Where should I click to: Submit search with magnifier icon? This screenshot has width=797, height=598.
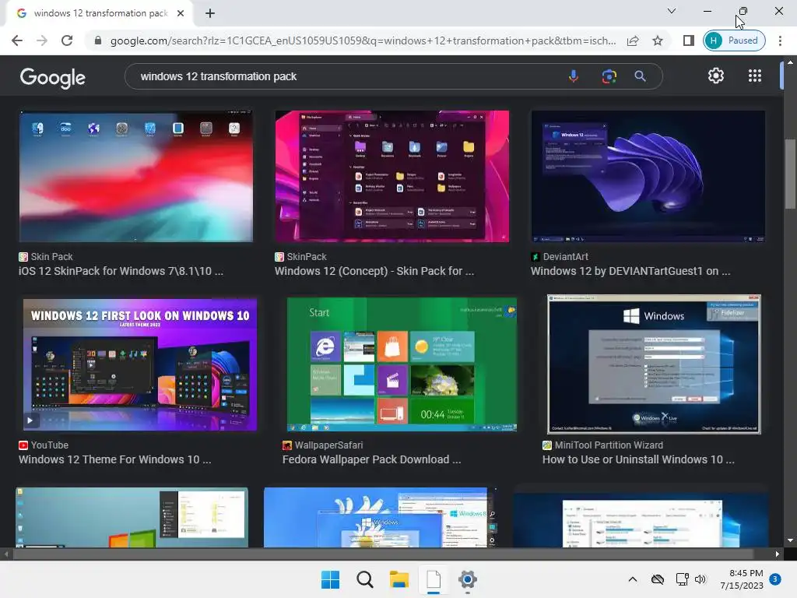pyautogui.click(x=640, y=76)
